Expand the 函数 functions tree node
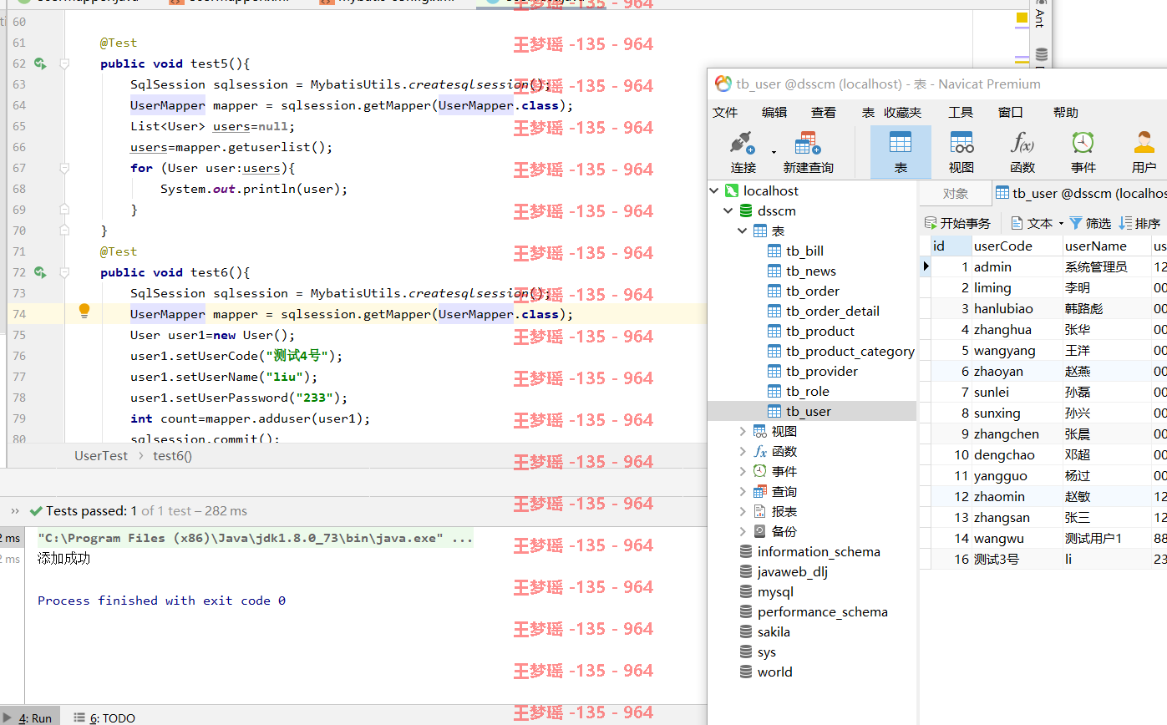Image resolution: width=1167 pixels, height=725 pixels. (x=743, y=451)
